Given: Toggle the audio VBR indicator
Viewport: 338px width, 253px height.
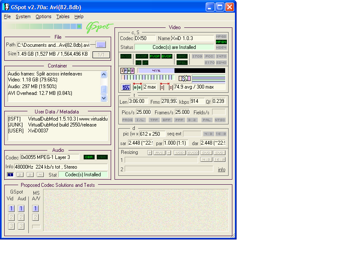Looking at the screenshot, I should click(102, 157).
